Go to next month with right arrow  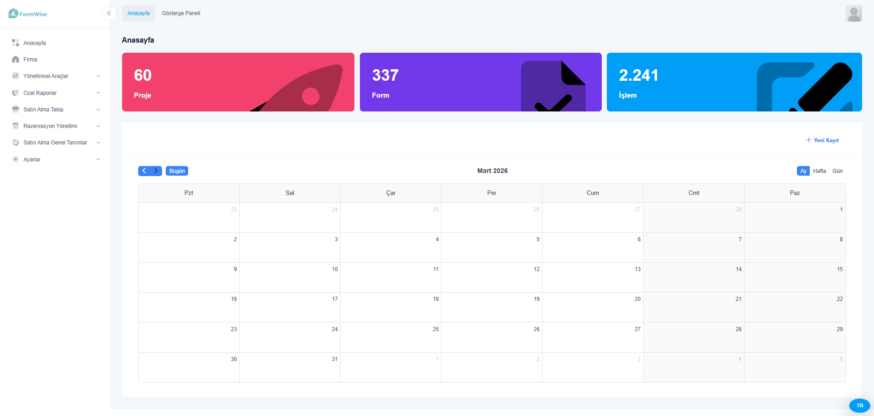pos(156,171)
